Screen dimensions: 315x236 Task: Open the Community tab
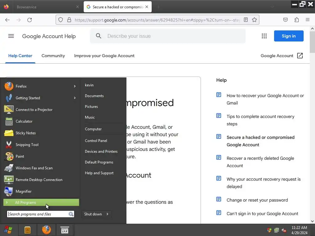tap(53, 56)
